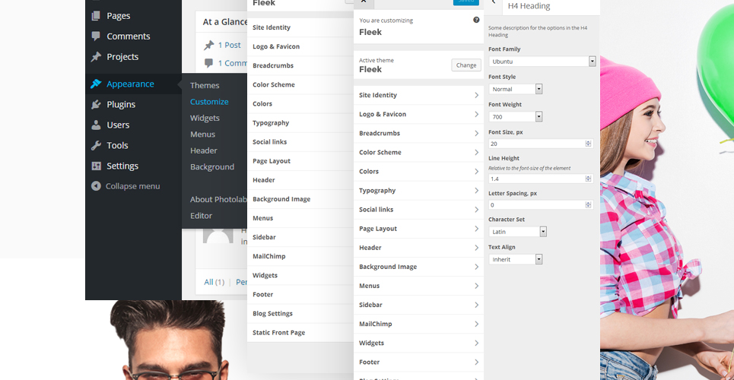
Task: Open Users in the admin sidebar
Action: (118, 125)
